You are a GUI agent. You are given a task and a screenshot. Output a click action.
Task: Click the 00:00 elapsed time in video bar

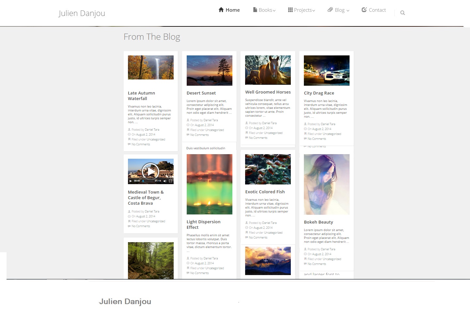pyautogui.click(x=137, y=181)
